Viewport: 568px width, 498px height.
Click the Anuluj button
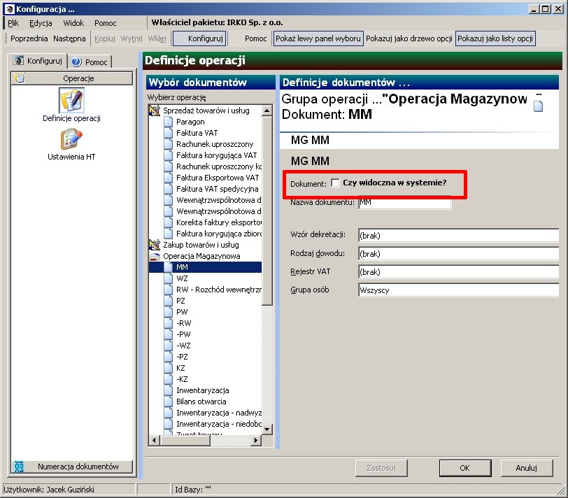(526, 468)
